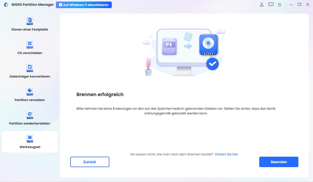
Task: Click the blue checkmark badge in the illustration
Action: 212,63
